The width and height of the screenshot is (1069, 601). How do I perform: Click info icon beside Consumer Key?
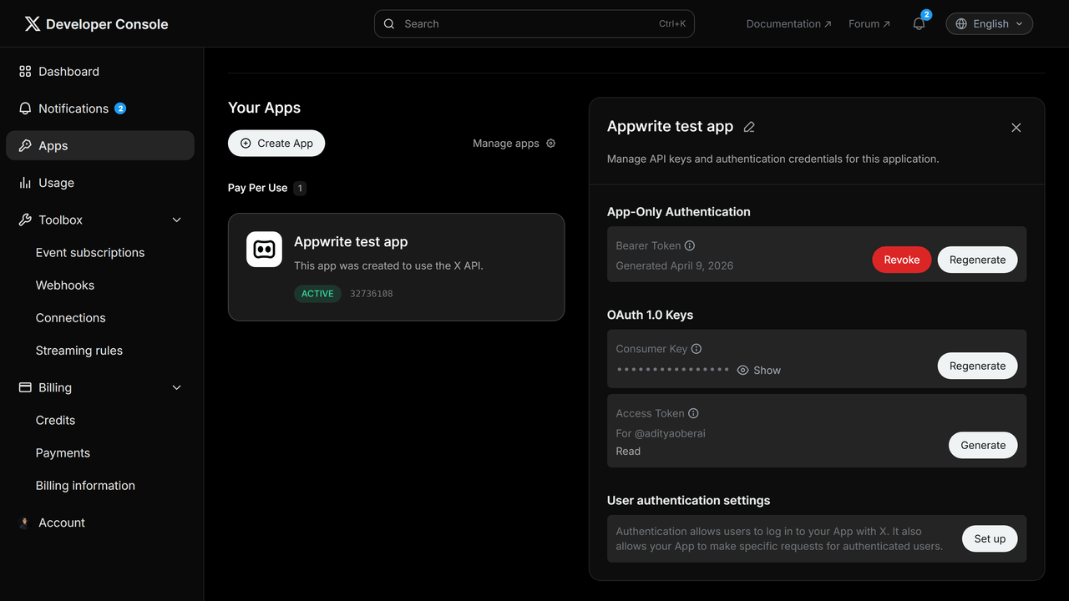coord(697,349)
